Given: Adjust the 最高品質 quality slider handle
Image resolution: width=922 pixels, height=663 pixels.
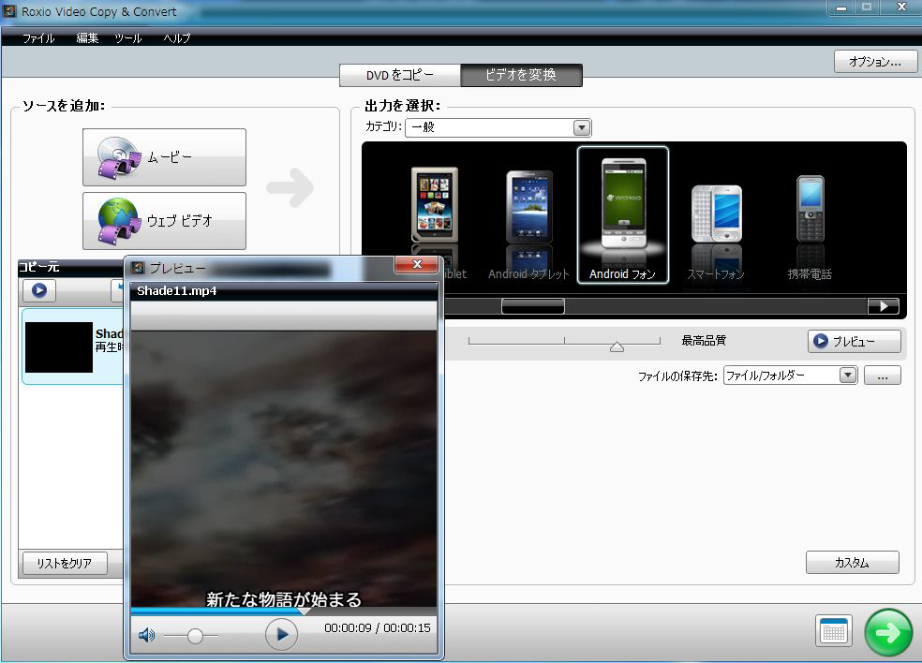Looking at the screenshot, I should (x=617, y=347).
